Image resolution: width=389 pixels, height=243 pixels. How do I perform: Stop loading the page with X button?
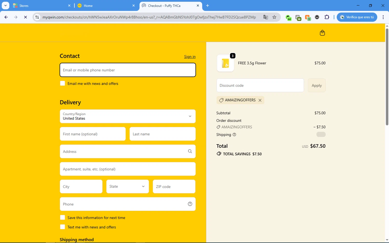point(25,17)
